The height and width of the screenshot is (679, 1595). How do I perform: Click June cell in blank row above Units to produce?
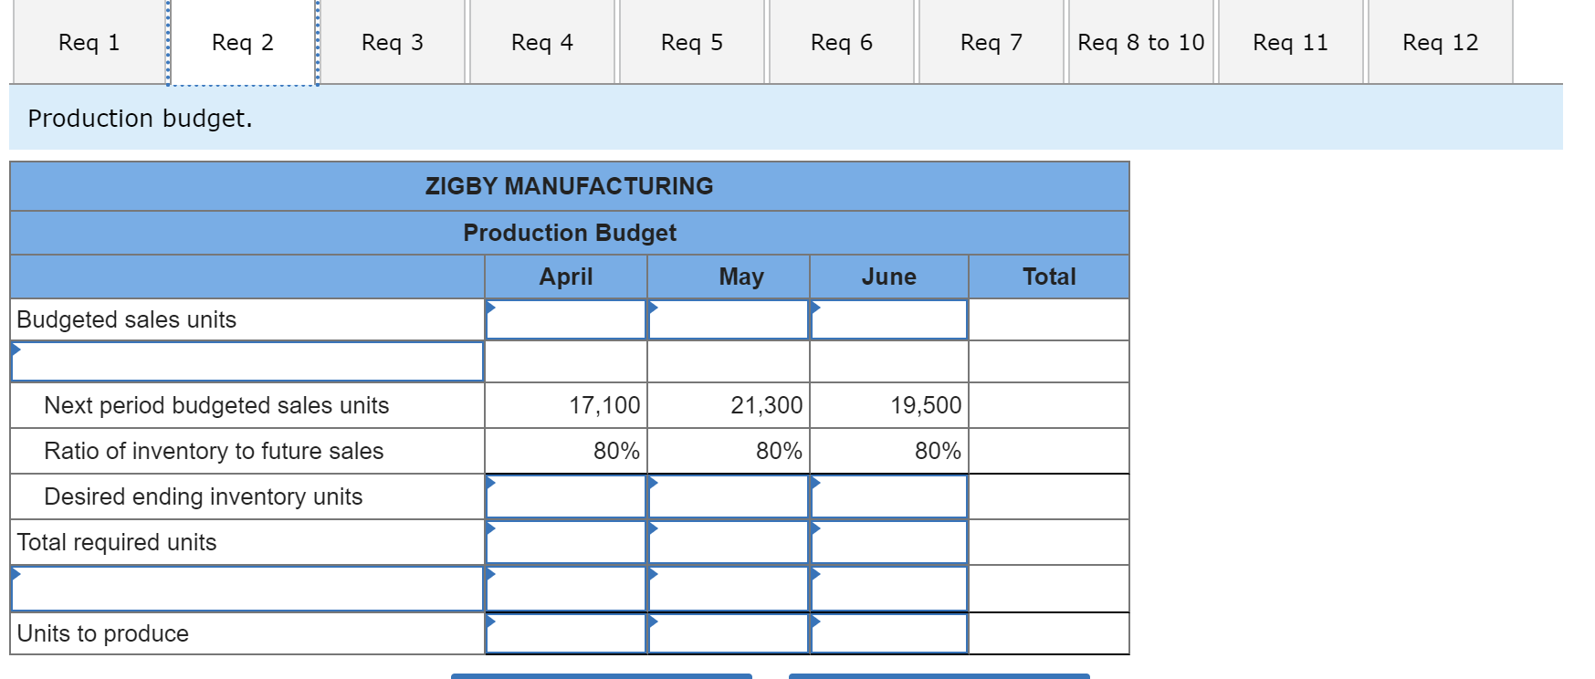889,589
